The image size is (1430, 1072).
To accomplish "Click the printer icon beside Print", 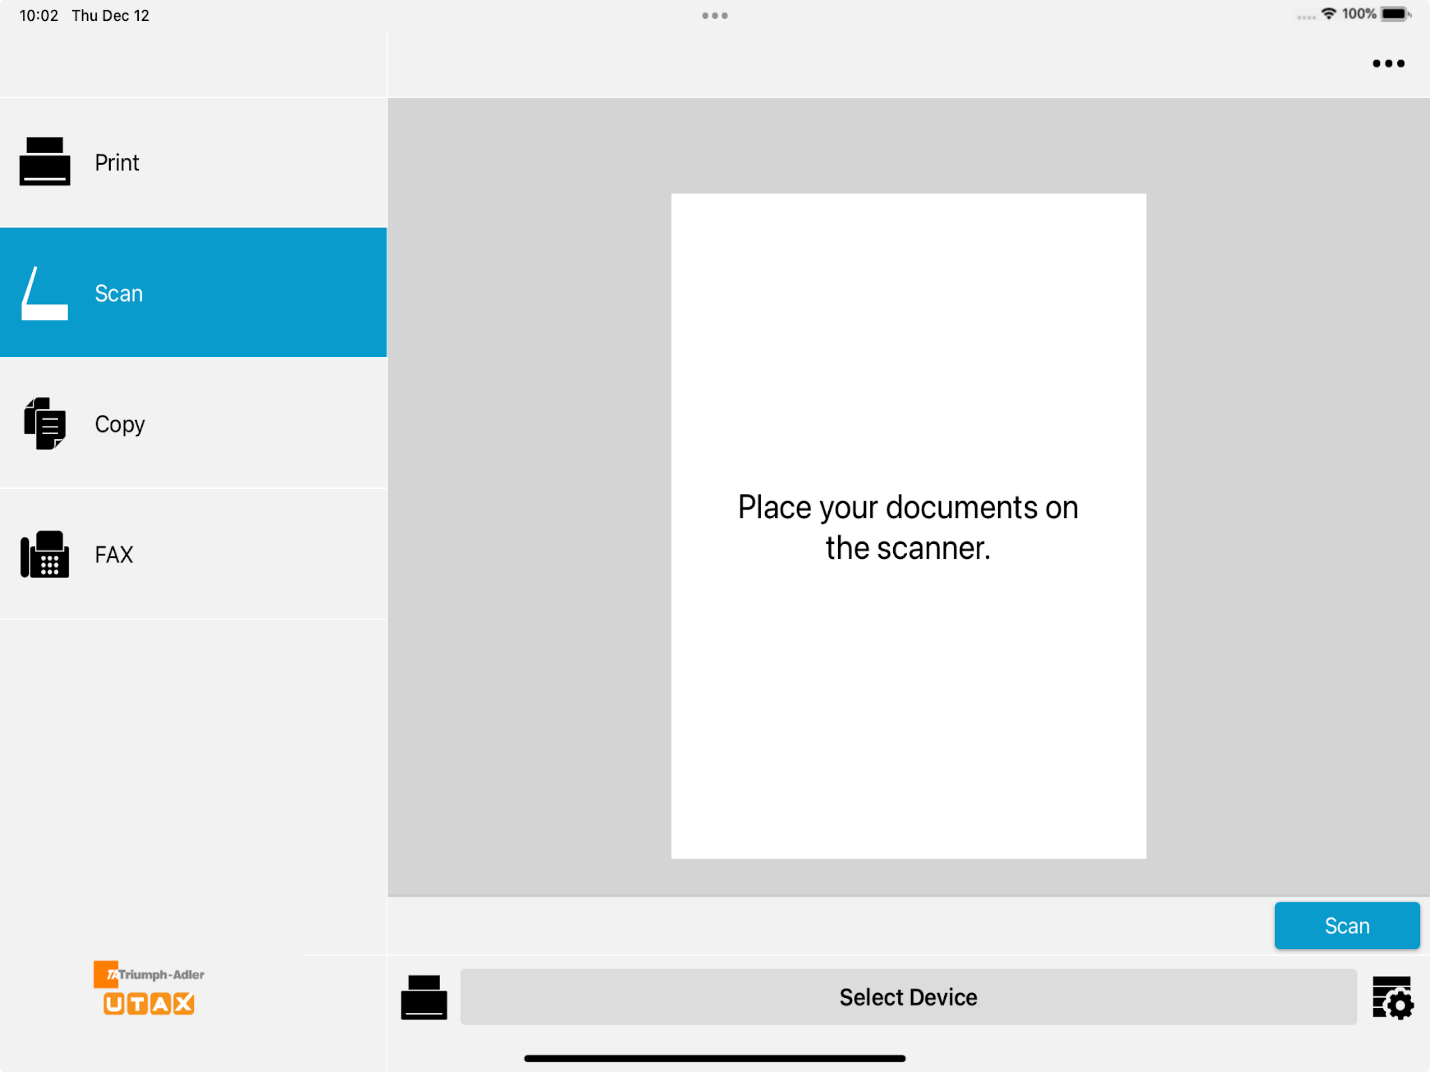I will click(45, 162).
